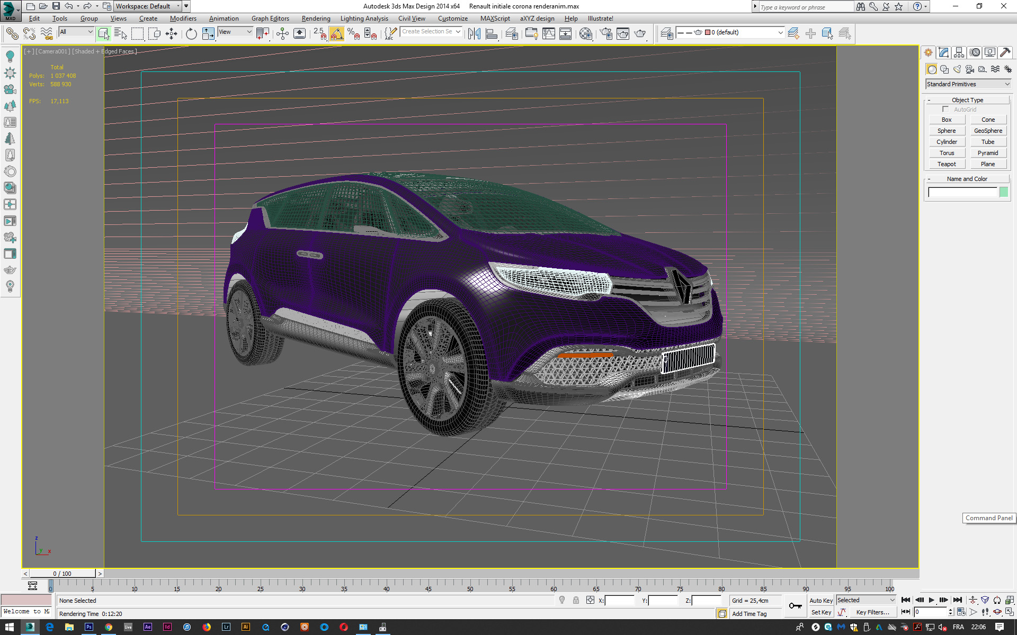
Task: Click the Render Setup teapot icon
Action: [x=606, y=34]
